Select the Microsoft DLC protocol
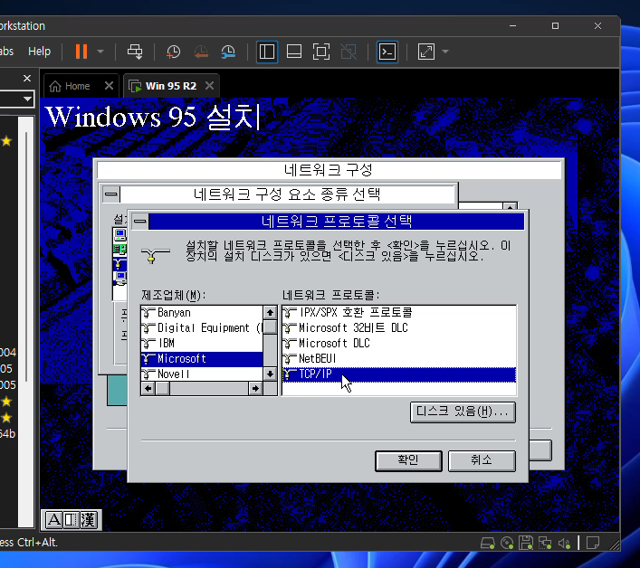 click(x=399, y=344)
